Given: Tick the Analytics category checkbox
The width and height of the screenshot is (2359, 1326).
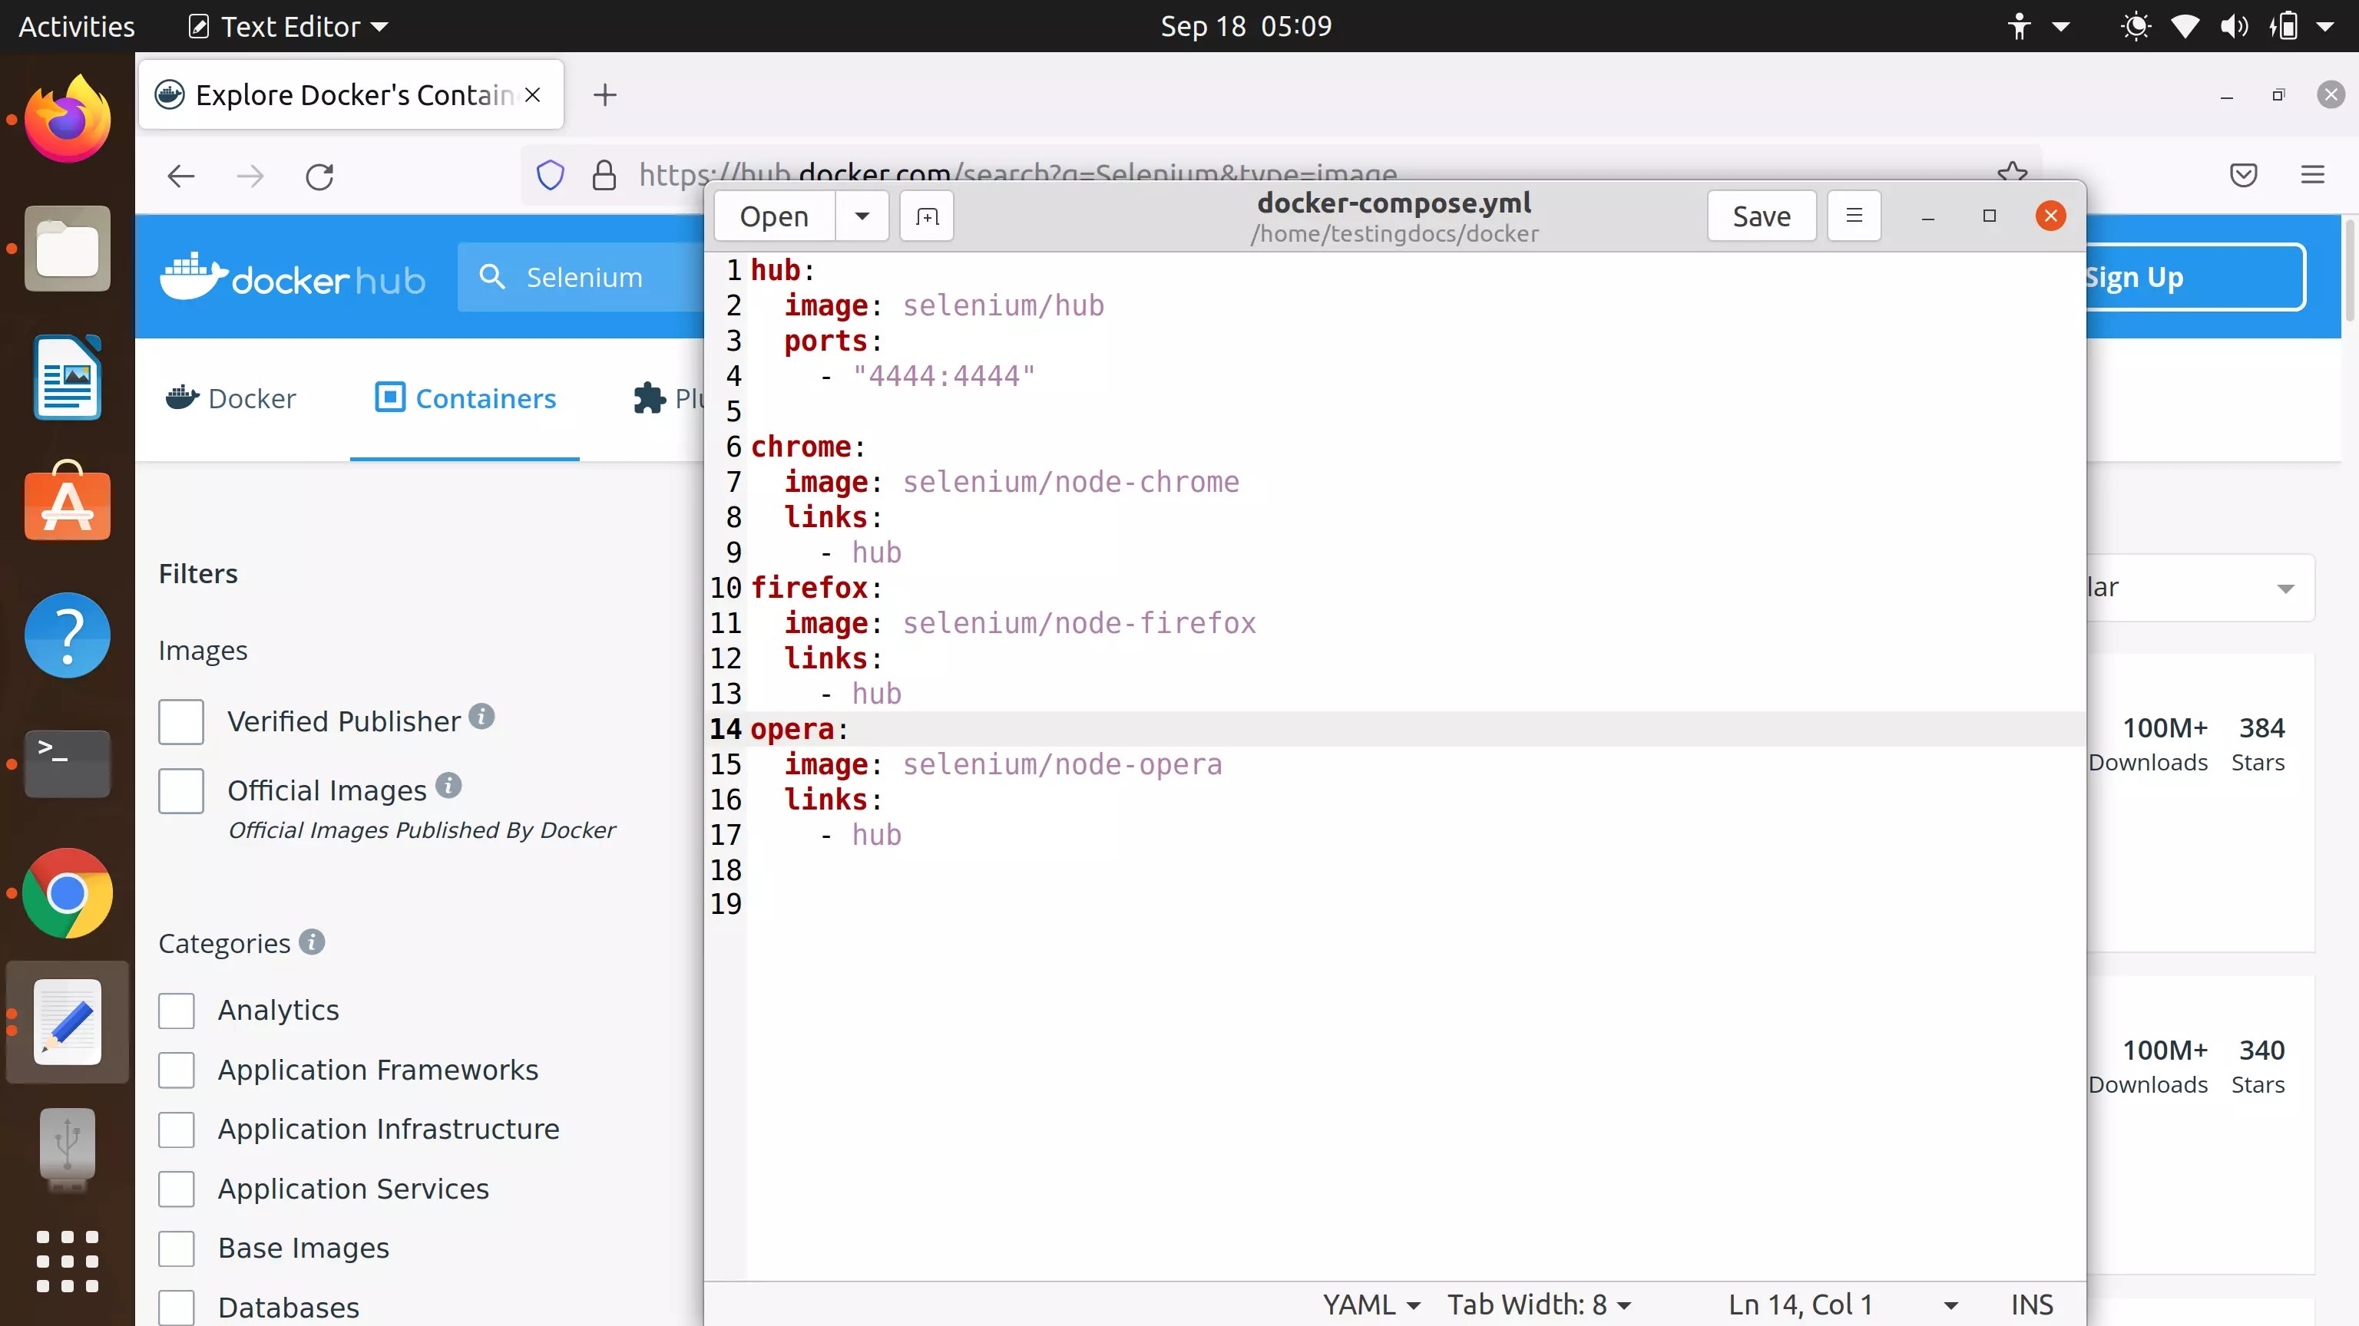Looking at the screenshot, I should pyautogui.click(x=176, y=1011).
